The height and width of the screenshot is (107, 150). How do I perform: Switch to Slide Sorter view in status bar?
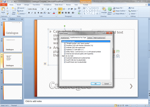[118, 106]
